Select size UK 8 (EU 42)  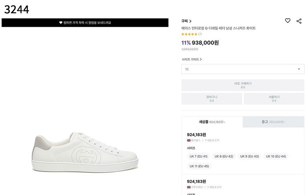pos(224,156)
